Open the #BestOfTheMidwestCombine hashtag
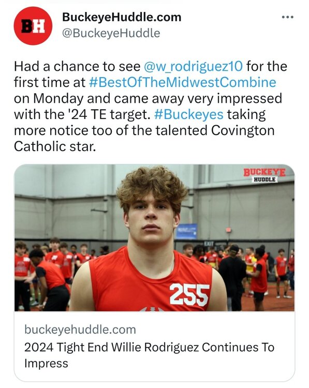309x388 pixels. [182, 82]
